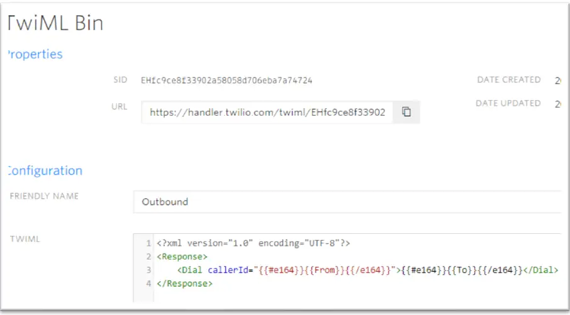Click the Dial callerId line in editor

point(367,270)
